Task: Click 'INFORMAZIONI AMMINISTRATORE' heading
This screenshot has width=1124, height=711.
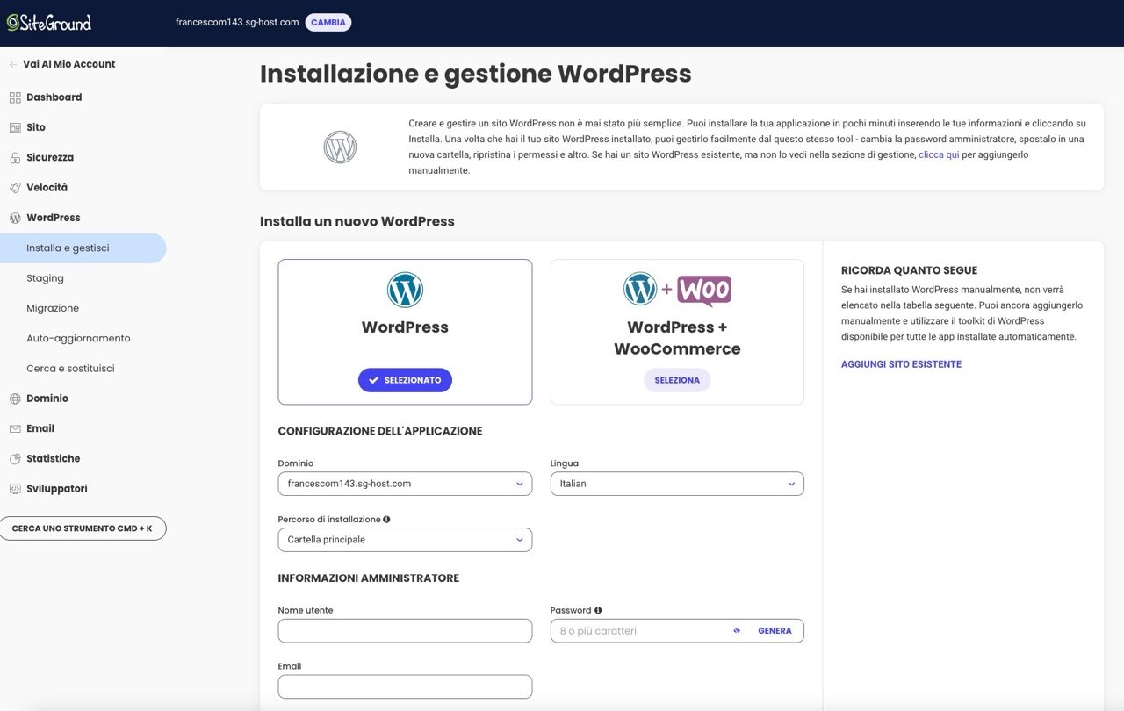Action: coord(369,578)
